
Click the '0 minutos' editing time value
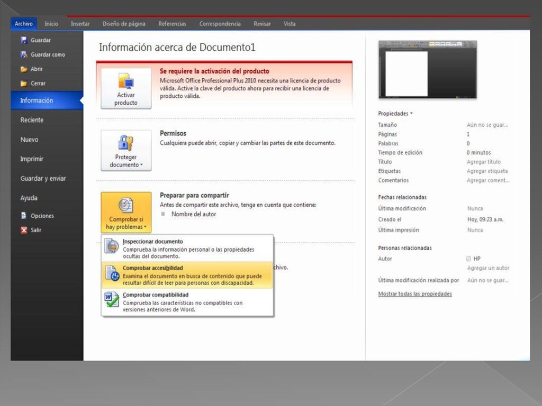478,153
